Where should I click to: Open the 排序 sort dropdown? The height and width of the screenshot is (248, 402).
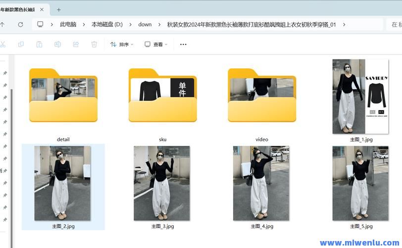coord(121,44)
